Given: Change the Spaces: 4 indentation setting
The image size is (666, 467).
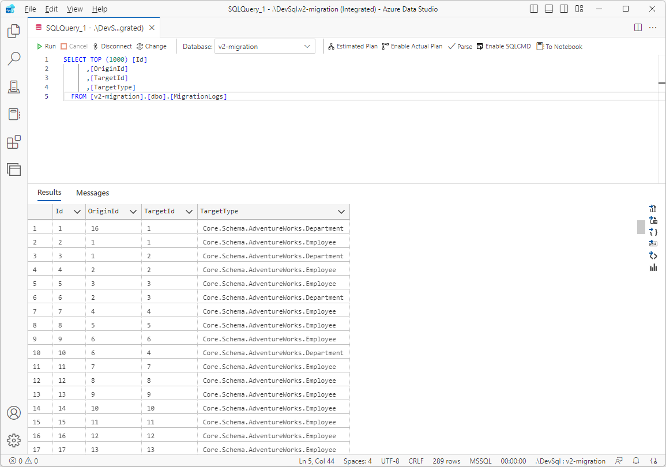Looking at the screenshot, I should [x=358, y=461].
